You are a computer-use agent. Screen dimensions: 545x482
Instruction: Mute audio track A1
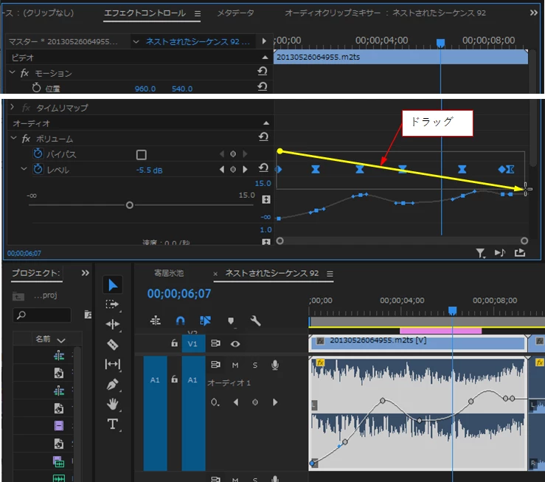235,365
